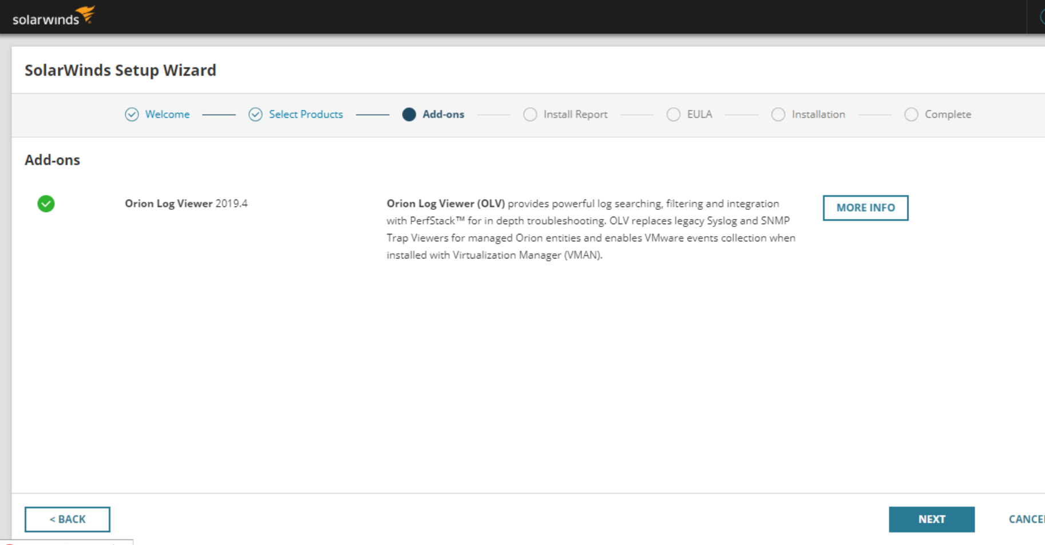The image size is (1045, 545).
Task: Click the SolarWinds logo in header
Action: [53, 17]
